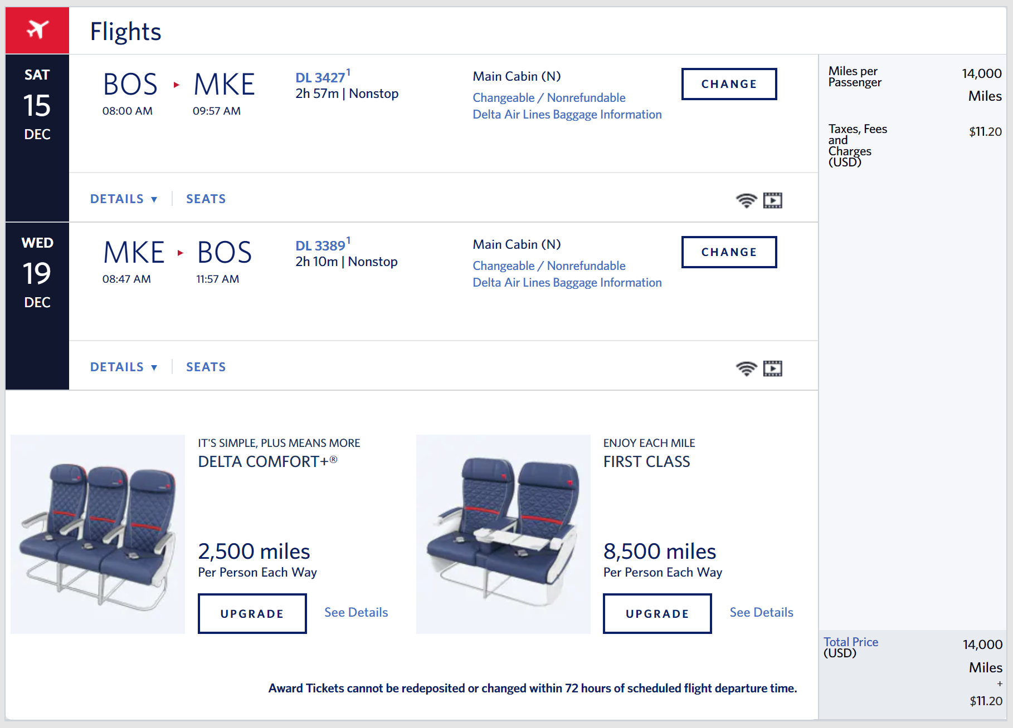Screen dimensions: 1013x728
Task: Open outbound Changeable / Nonrefundable fare rules
Action: pyautogui.click(x=549, y=98)
